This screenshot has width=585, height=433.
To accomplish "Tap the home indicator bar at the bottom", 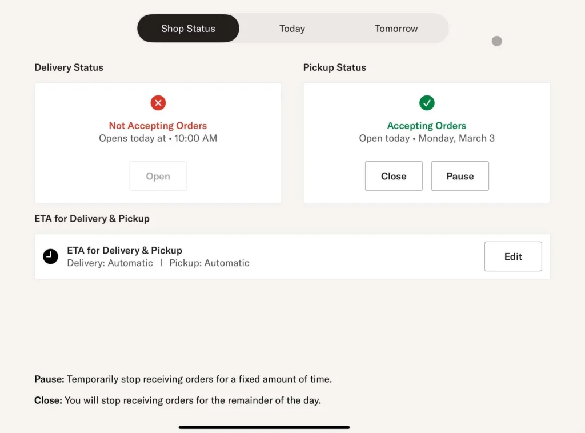I will coord(264,427).
